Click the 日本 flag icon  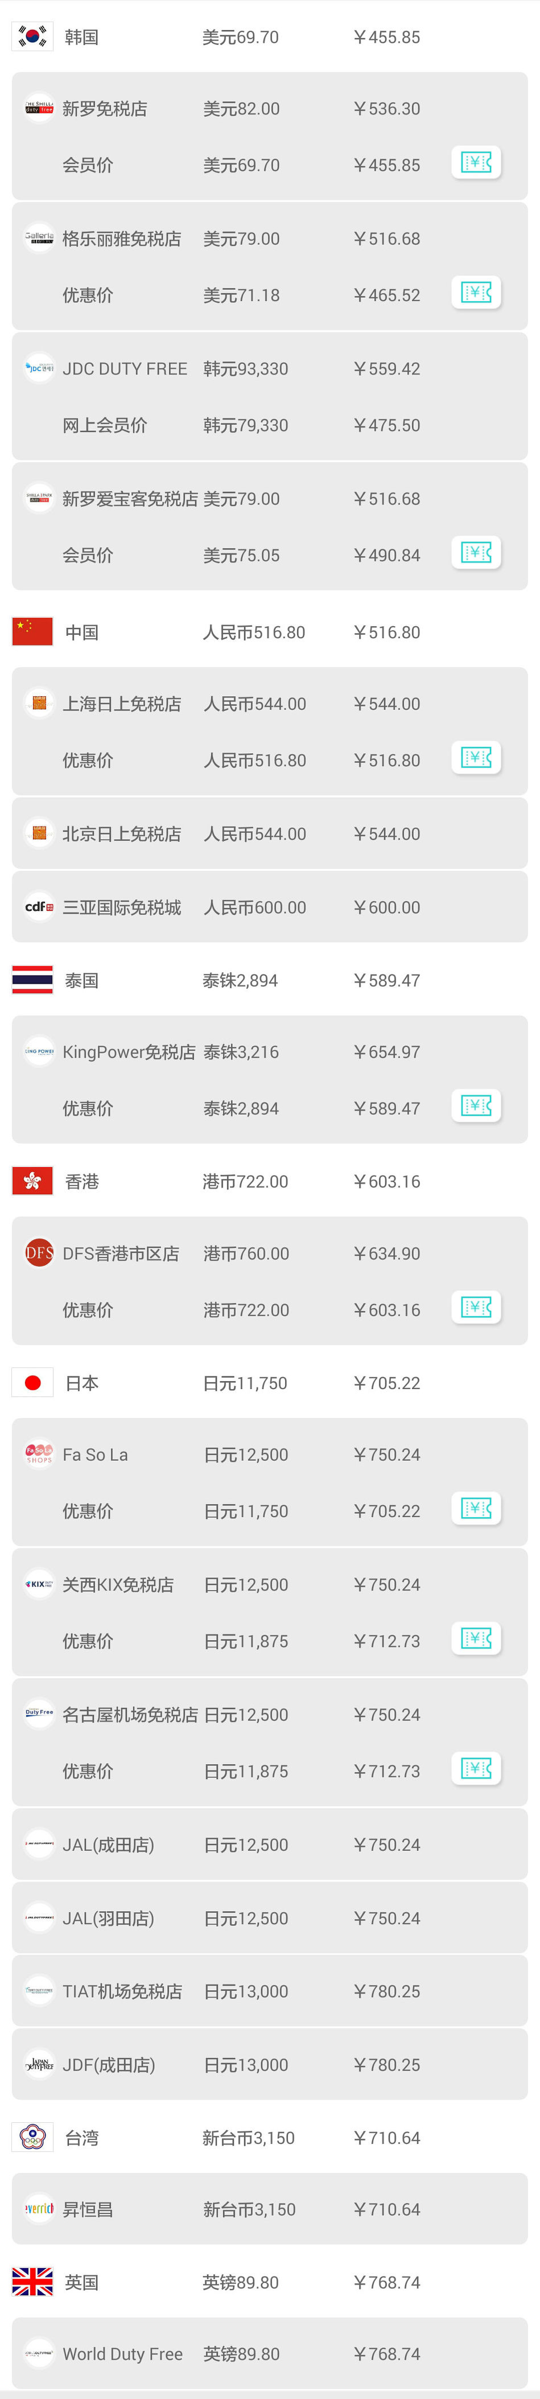pos(32,1382)
